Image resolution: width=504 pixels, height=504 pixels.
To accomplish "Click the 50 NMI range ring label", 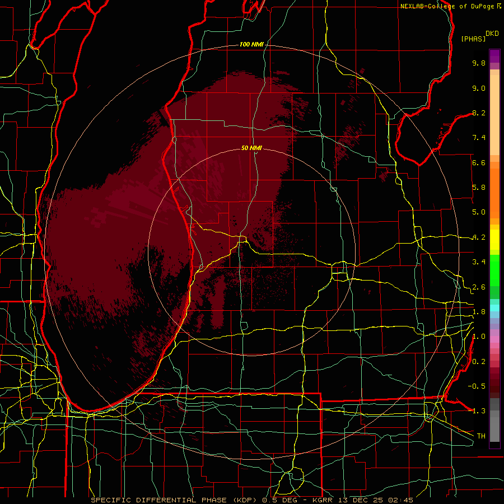I will (x=251, y=148).
